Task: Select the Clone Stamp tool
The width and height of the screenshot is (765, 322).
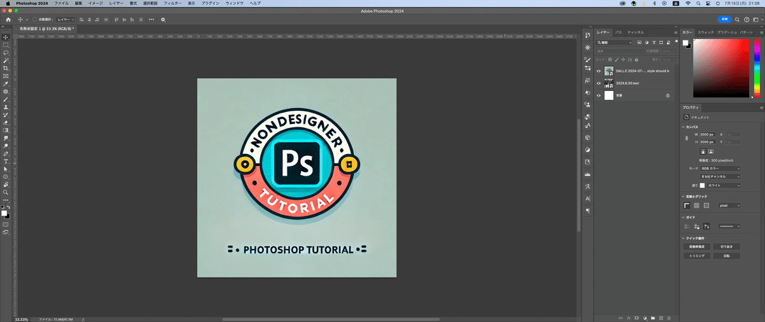Action: pos(6,107)
